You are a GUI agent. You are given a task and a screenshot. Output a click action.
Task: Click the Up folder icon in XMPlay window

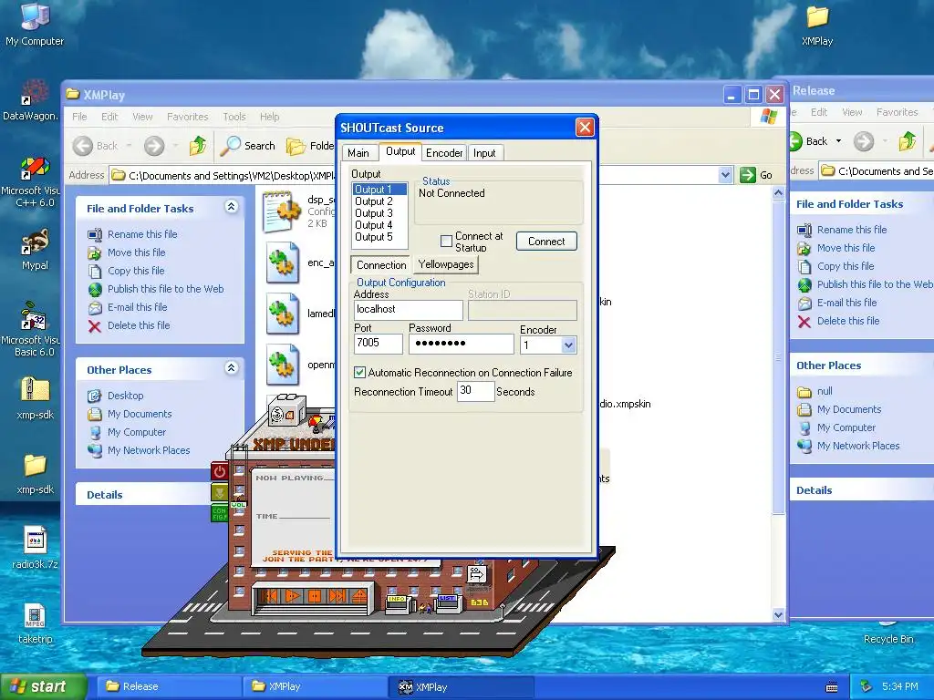(x=198, y=145)
